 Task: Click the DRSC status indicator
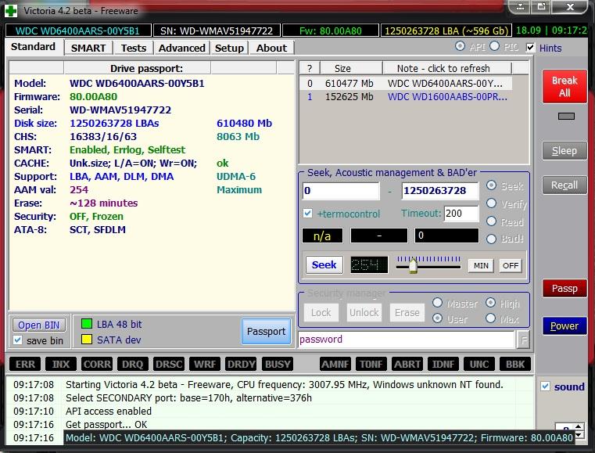(169, 364)
